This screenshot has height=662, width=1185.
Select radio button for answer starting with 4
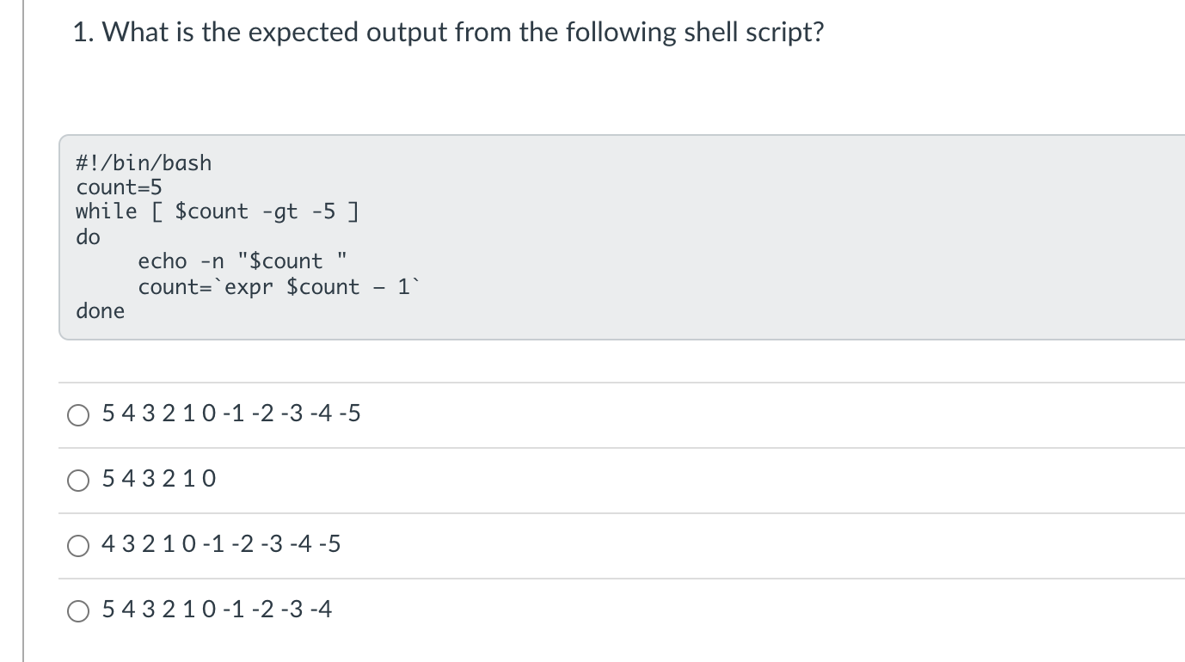point(79,546)
